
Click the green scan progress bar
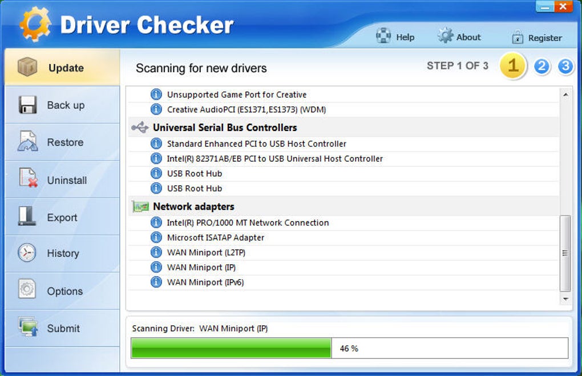point(231,348)
